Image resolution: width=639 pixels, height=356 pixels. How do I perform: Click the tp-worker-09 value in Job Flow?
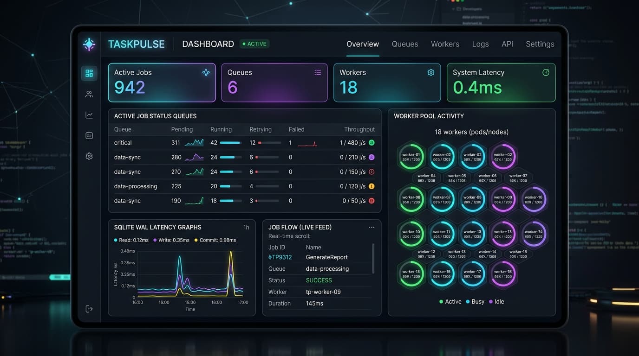tap(323, 292)
